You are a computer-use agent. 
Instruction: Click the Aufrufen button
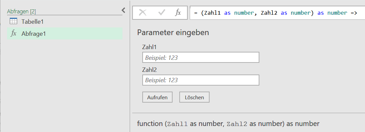[157, 97]
